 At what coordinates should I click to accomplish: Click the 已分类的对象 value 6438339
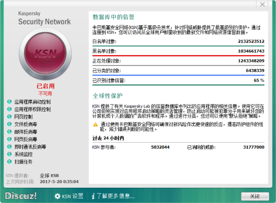click(255, 71)
